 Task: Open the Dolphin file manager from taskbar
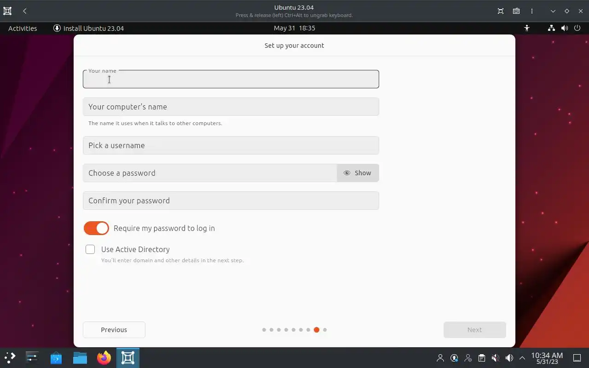click(x=80, y=357)
